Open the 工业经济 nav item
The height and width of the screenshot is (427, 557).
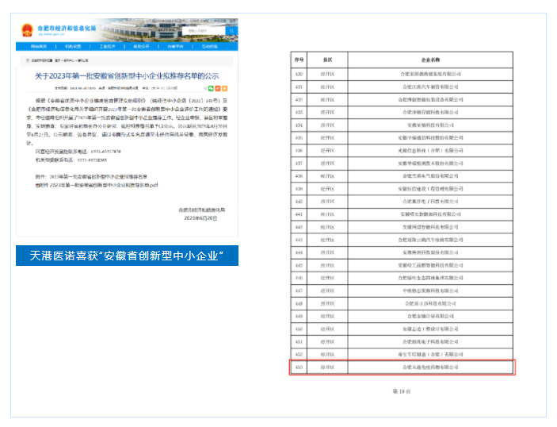[x=107, y=47]
